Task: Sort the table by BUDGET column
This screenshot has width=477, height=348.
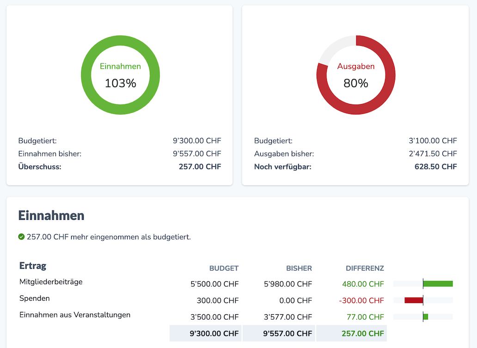Action: [224, 268]
